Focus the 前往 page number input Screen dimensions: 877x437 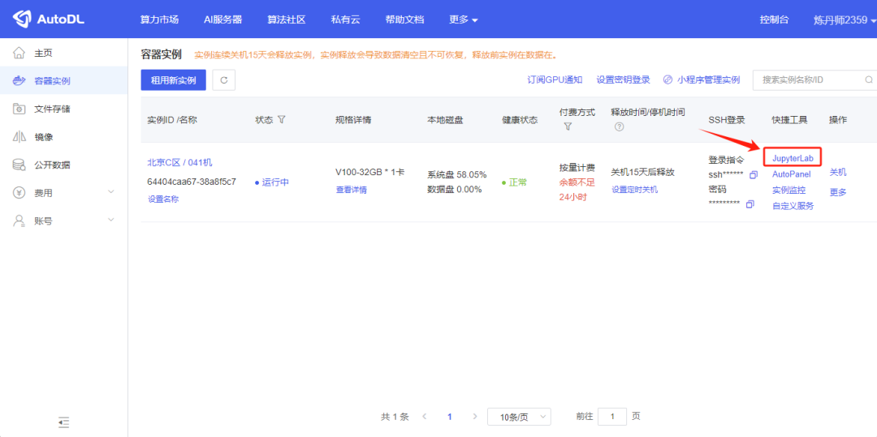(612, 417)
